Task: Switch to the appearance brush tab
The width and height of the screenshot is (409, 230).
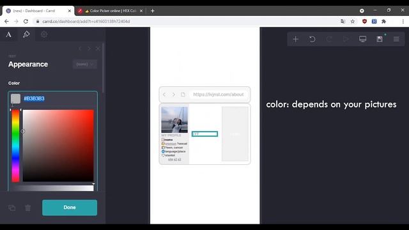Action: pyautogui.click(x=26, y=34)
